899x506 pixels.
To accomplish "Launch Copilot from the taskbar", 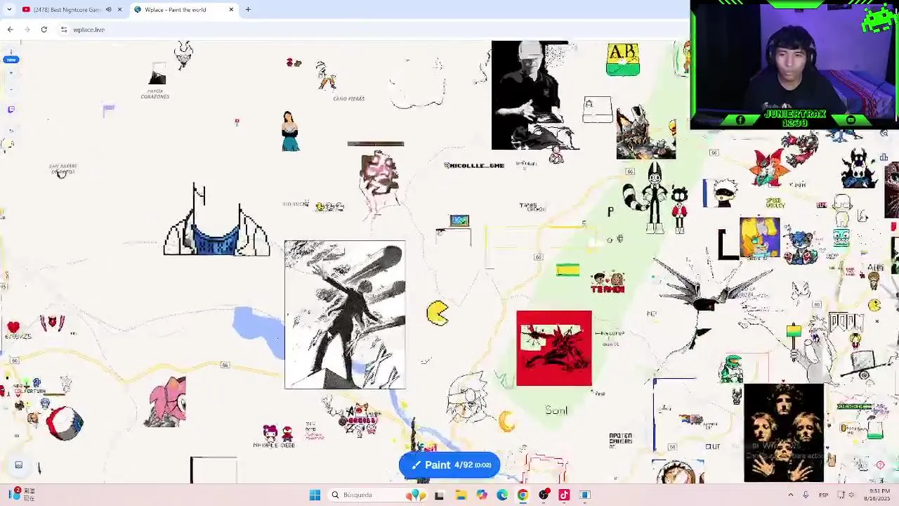I will 481,495.
